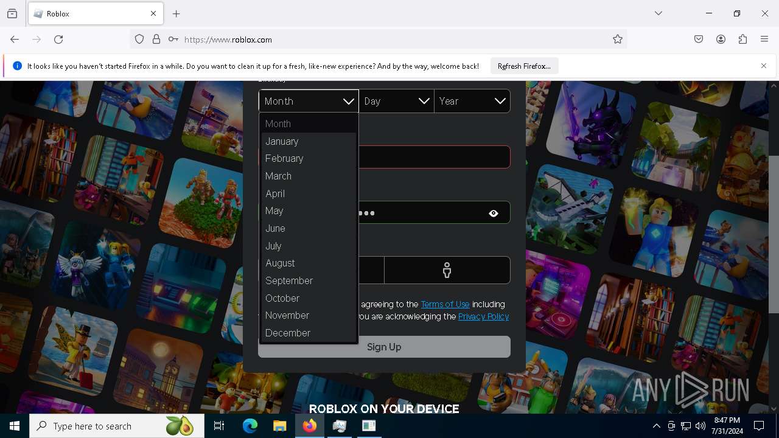Open Task View on the taskbar
Image resolution: width=779 pixels, height=438 pixels.
219,426
